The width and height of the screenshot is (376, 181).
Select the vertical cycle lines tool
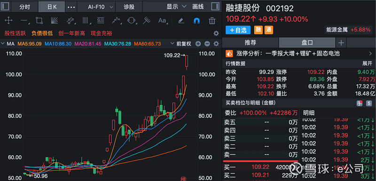click(x=86, y=21)
